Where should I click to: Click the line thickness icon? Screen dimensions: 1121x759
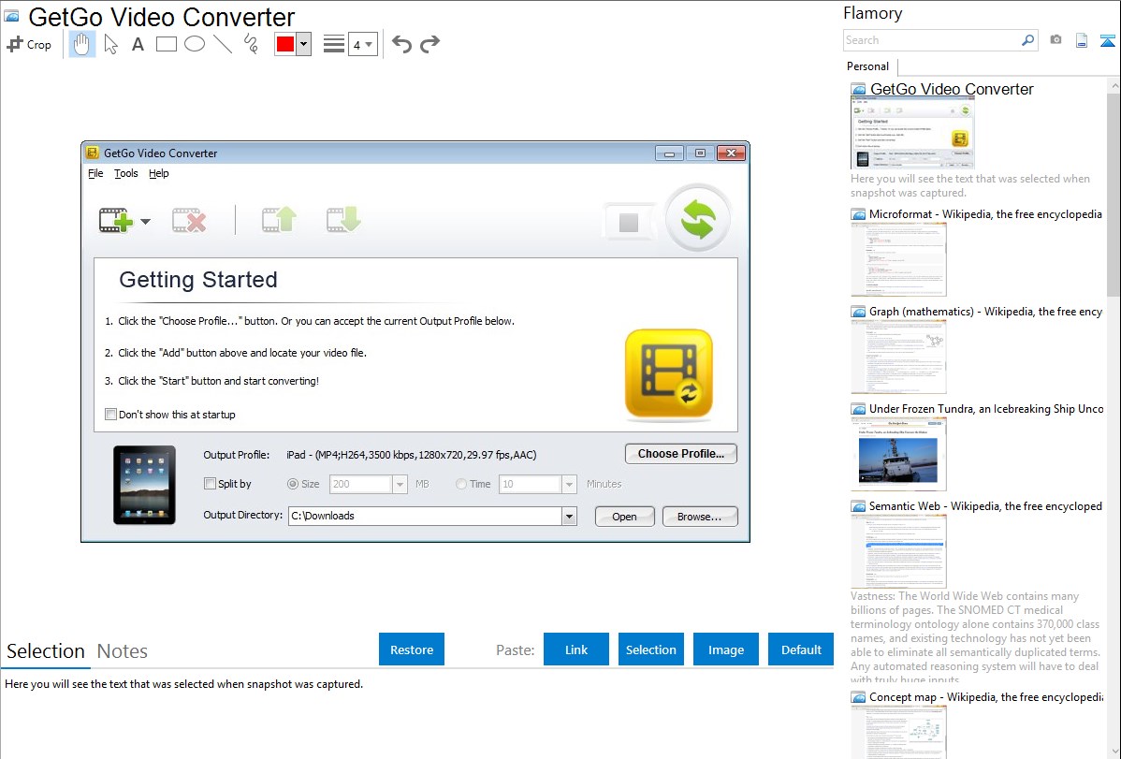(334, 44)
